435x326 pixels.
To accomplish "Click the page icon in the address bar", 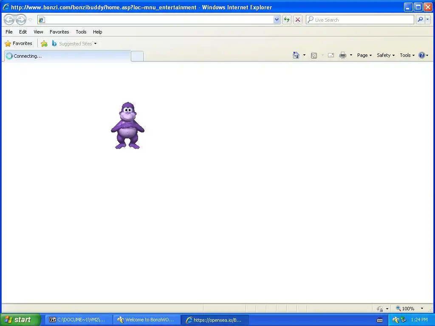I will point(42,20).
